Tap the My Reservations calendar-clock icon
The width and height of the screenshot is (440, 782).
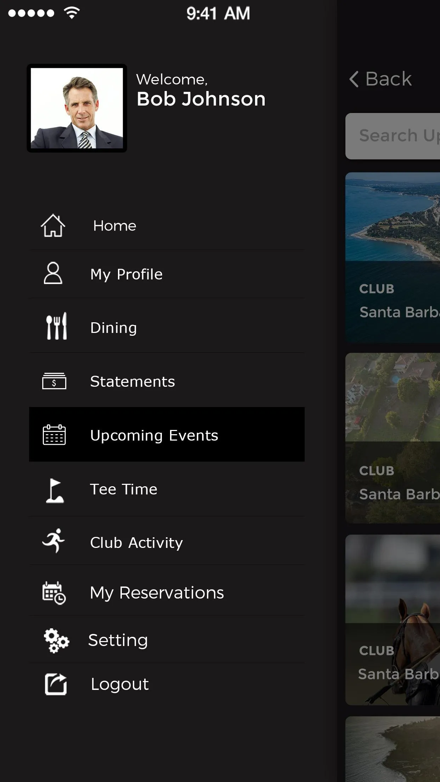click(x=54, y=593)
